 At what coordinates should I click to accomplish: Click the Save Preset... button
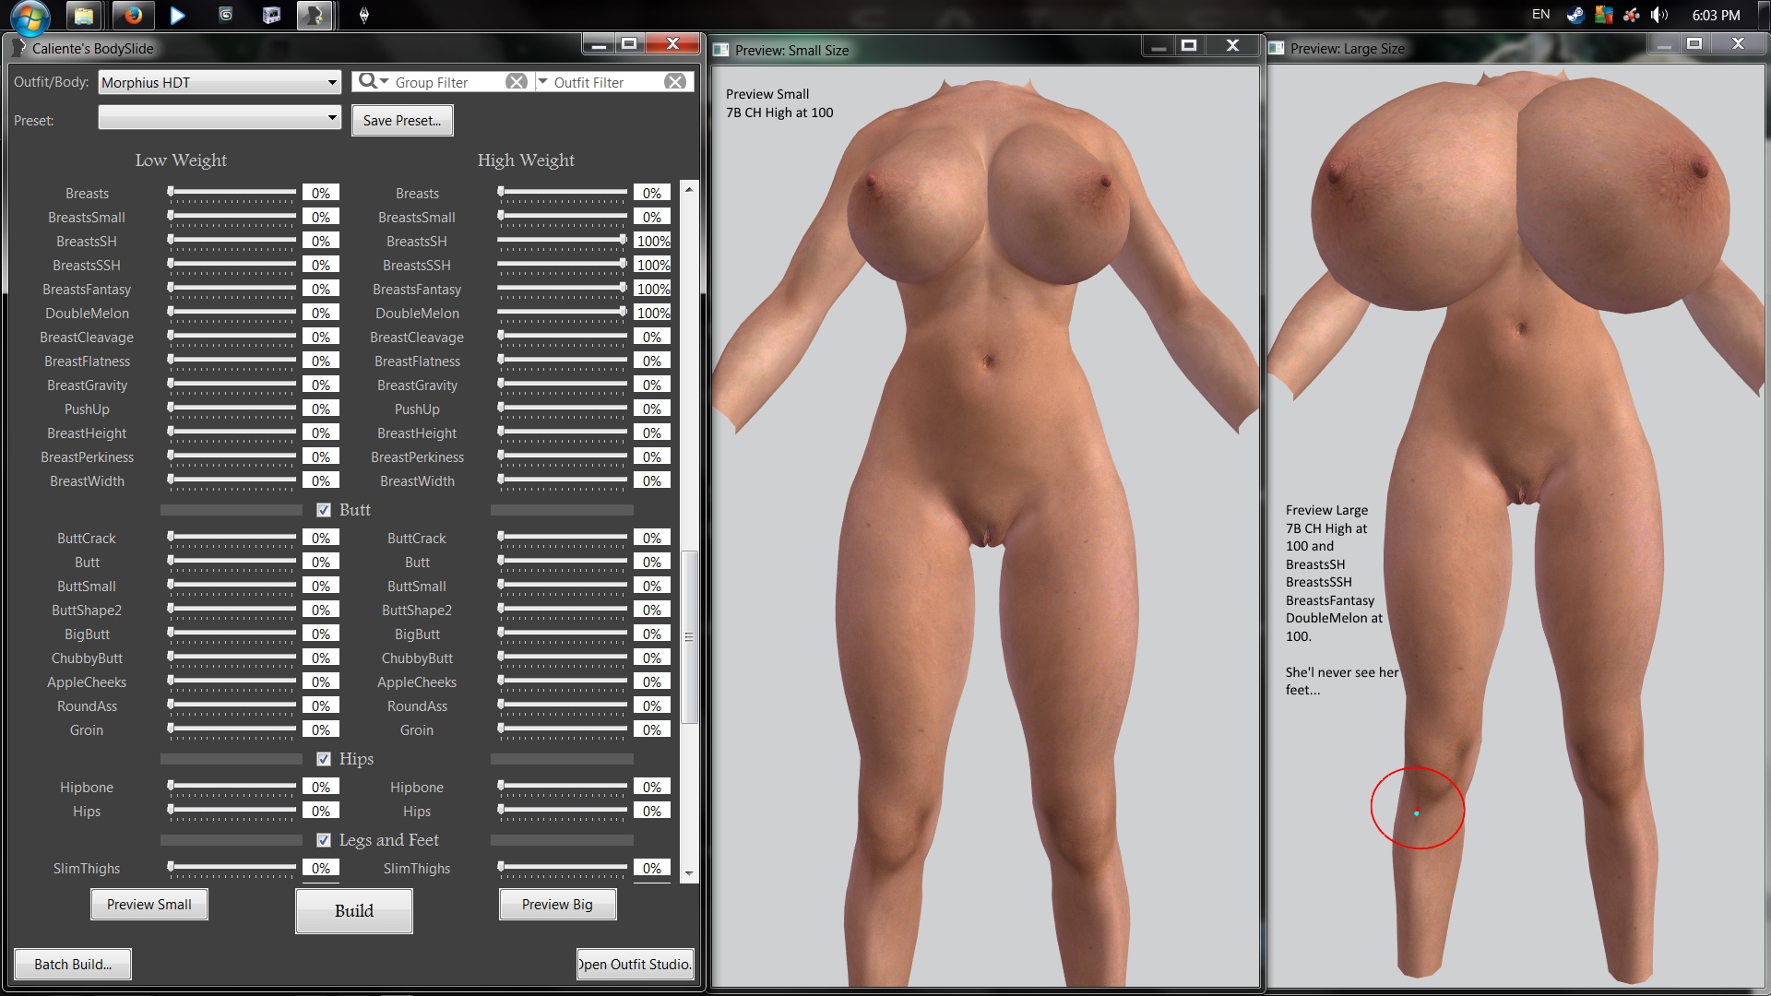point(402,121)
